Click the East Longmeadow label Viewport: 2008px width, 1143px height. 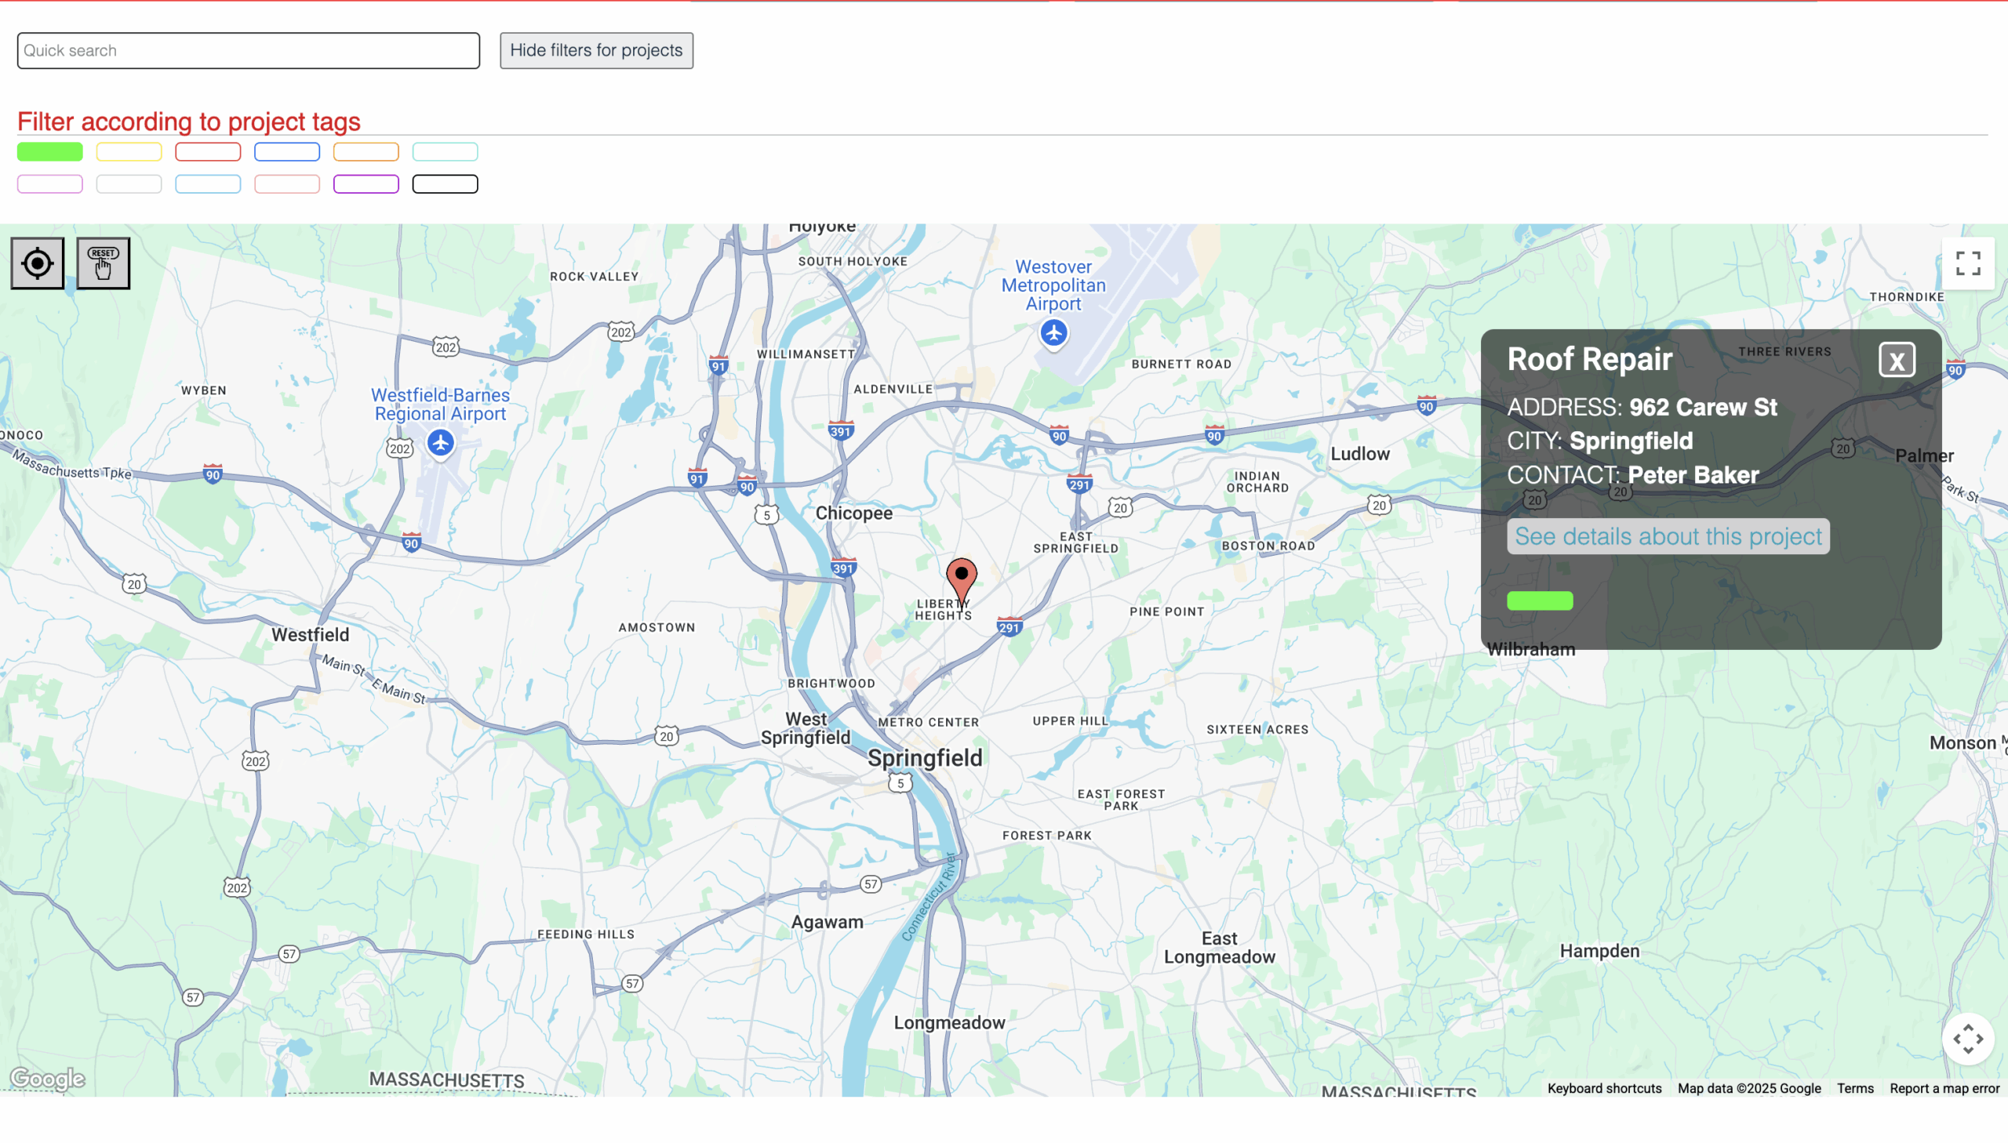click(x=1219, y=948)
